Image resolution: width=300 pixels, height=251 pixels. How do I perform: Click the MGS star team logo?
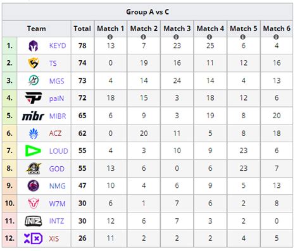pos(34,80)
